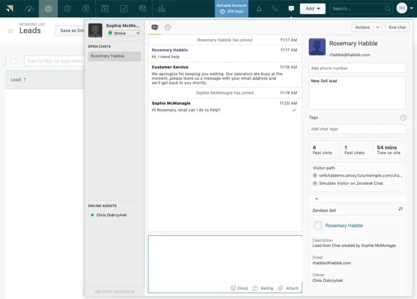This screenshot has height=299, width=417.
Task: Attach a file with the paperclip
Action: click(288, 288)
